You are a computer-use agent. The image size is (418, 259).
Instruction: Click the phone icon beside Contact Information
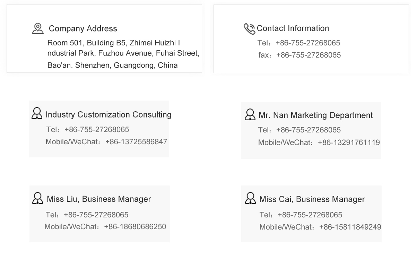coord(249,29)
